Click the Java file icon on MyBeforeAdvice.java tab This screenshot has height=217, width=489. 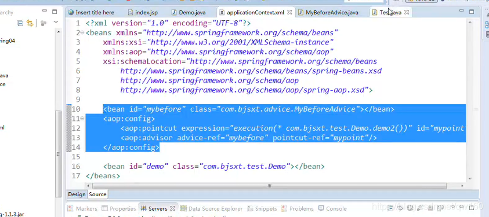click(x=300, y=12)
